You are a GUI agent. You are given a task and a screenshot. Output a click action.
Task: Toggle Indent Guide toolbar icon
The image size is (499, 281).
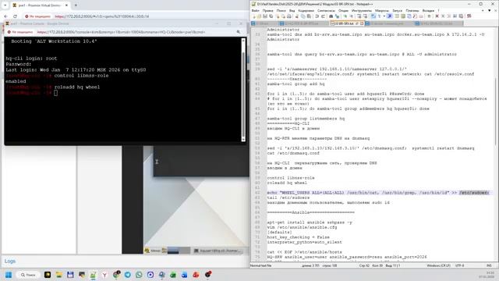pyautogui.click(x=390, y=16)
